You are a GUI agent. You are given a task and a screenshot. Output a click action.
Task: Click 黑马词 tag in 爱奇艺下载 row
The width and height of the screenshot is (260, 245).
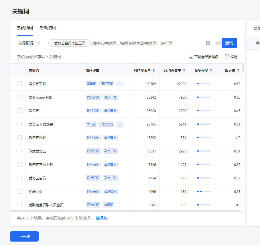tap(91, 84)
